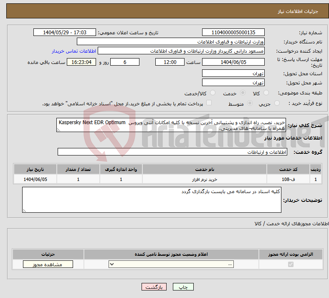Toggle the اسناد خزانه اسلامی payment checkbox
Screen dimensions: 329x298
[209, 103]
